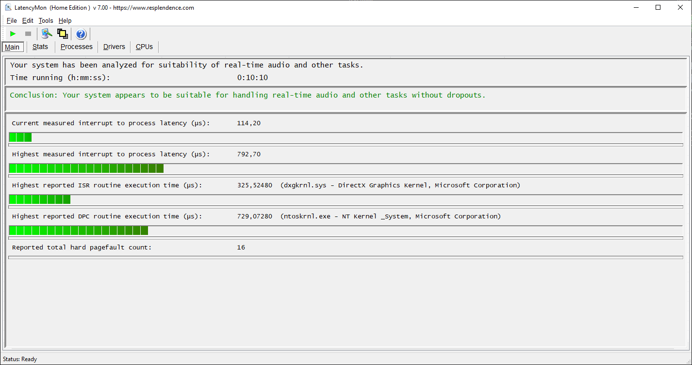Click the current interrupt latency progress bar
The height and width of the screenshot is (365, 692).
[x=346, y=137]
